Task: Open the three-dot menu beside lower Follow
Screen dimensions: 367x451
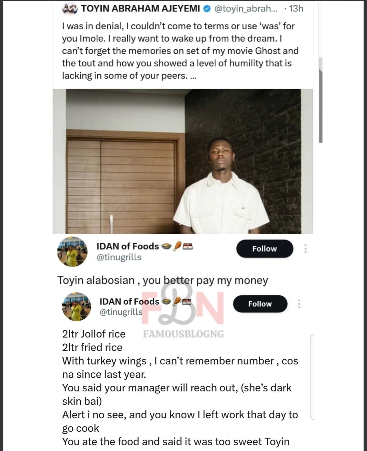Action: tap(299, 304)
